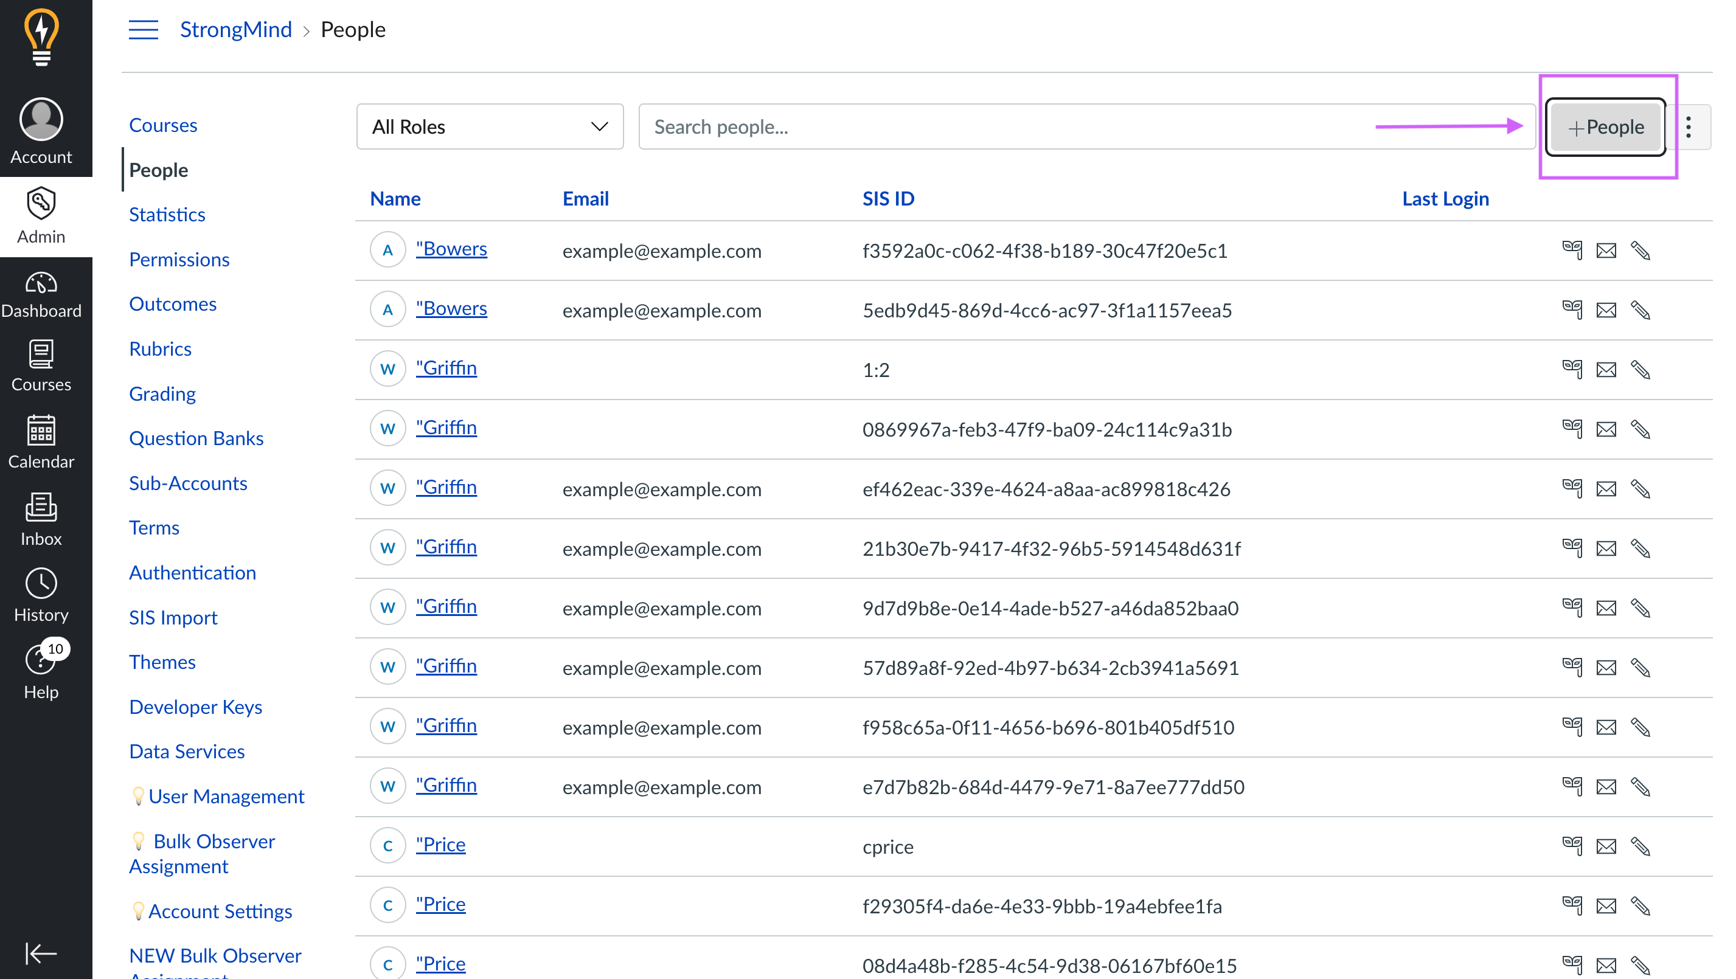
Task: Open Sub-Accounts in account navigation
Action: coord(188,483)
